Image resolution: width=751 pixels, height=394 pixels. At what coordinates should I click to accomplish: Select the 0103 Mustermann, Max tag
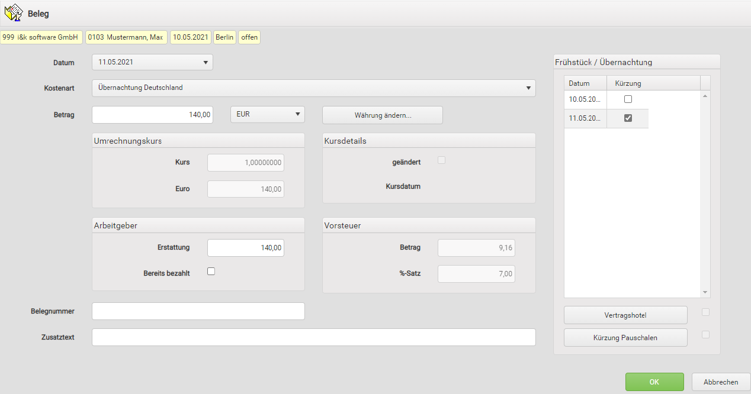[x=126, y=37]
